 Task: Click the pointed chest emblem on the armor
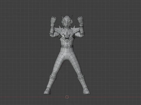[x=67, y=35]
